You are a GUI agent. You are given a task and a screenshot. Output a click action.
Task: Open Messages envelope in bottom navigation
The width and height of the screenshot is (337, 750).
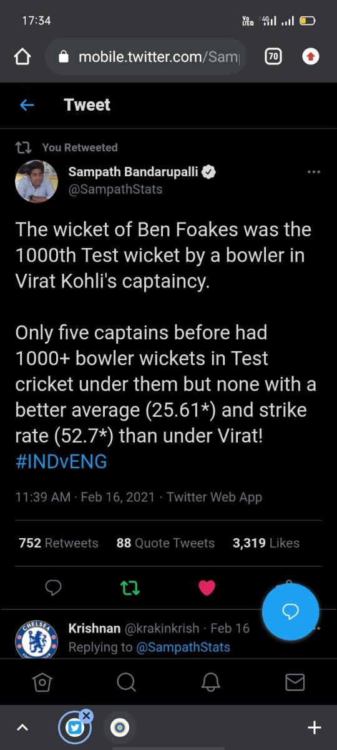coord(295,682)
